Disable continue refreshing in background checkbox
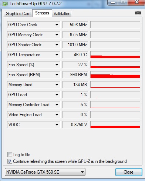Screen dimensions: 145x181 [10, 161]
